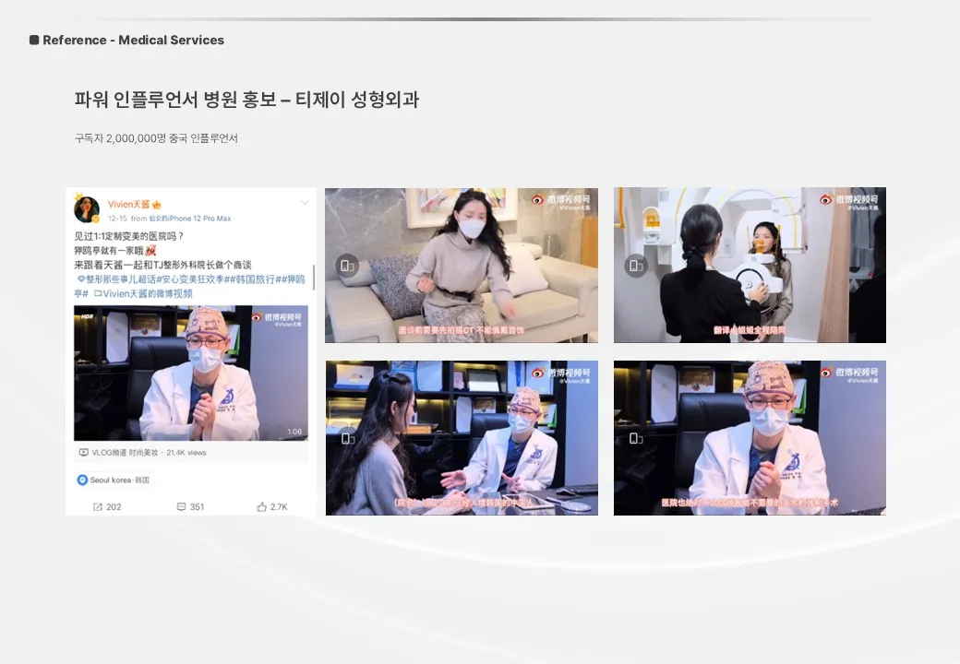Screen dimensions: 960x664
Task: Open the consultation desk video thumbnail
Action: [462, 438]
